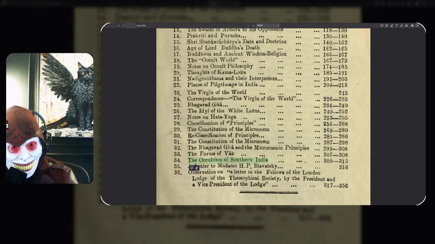Click the page number input field
Screen dimensions: 435x244
(131, 25)
